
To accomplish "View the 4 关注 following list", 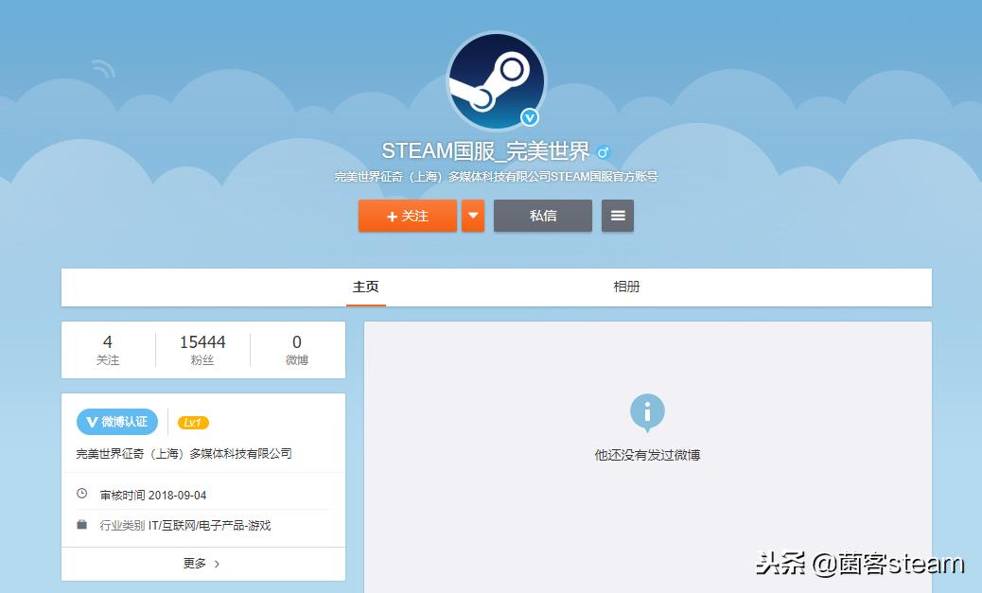I will tap(108, 350).
